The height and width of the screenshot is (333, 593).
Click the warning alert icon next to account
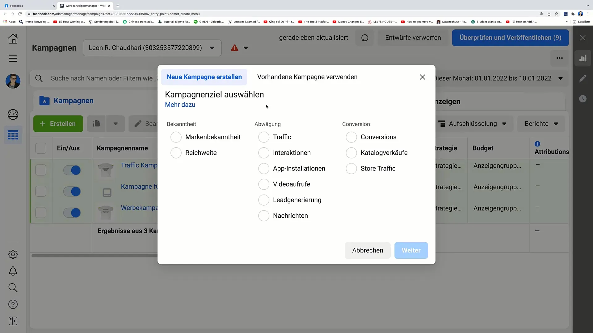click(x=235, y=47)
